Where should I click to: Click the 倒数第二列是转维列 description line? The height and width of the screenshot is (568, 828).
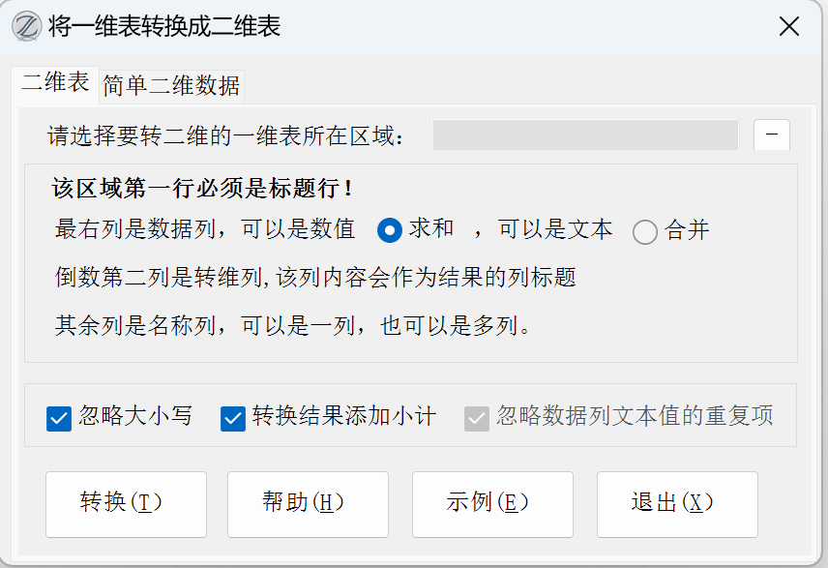coord(315,279)
